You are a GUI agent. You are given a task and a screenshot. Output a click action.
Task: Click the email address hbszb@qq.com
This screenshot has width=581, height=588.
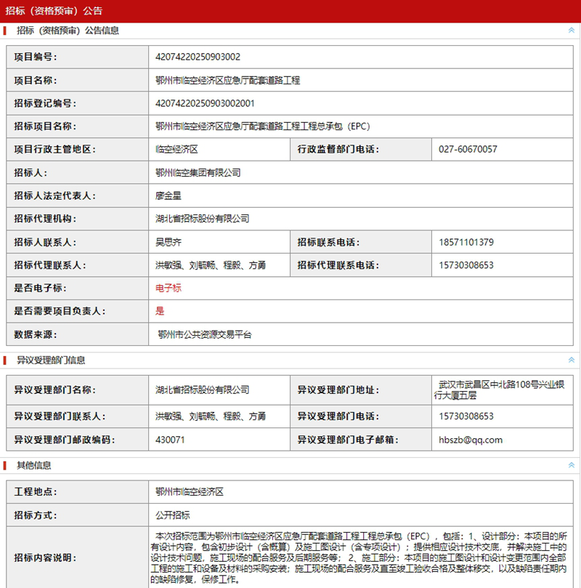[471, 440]
